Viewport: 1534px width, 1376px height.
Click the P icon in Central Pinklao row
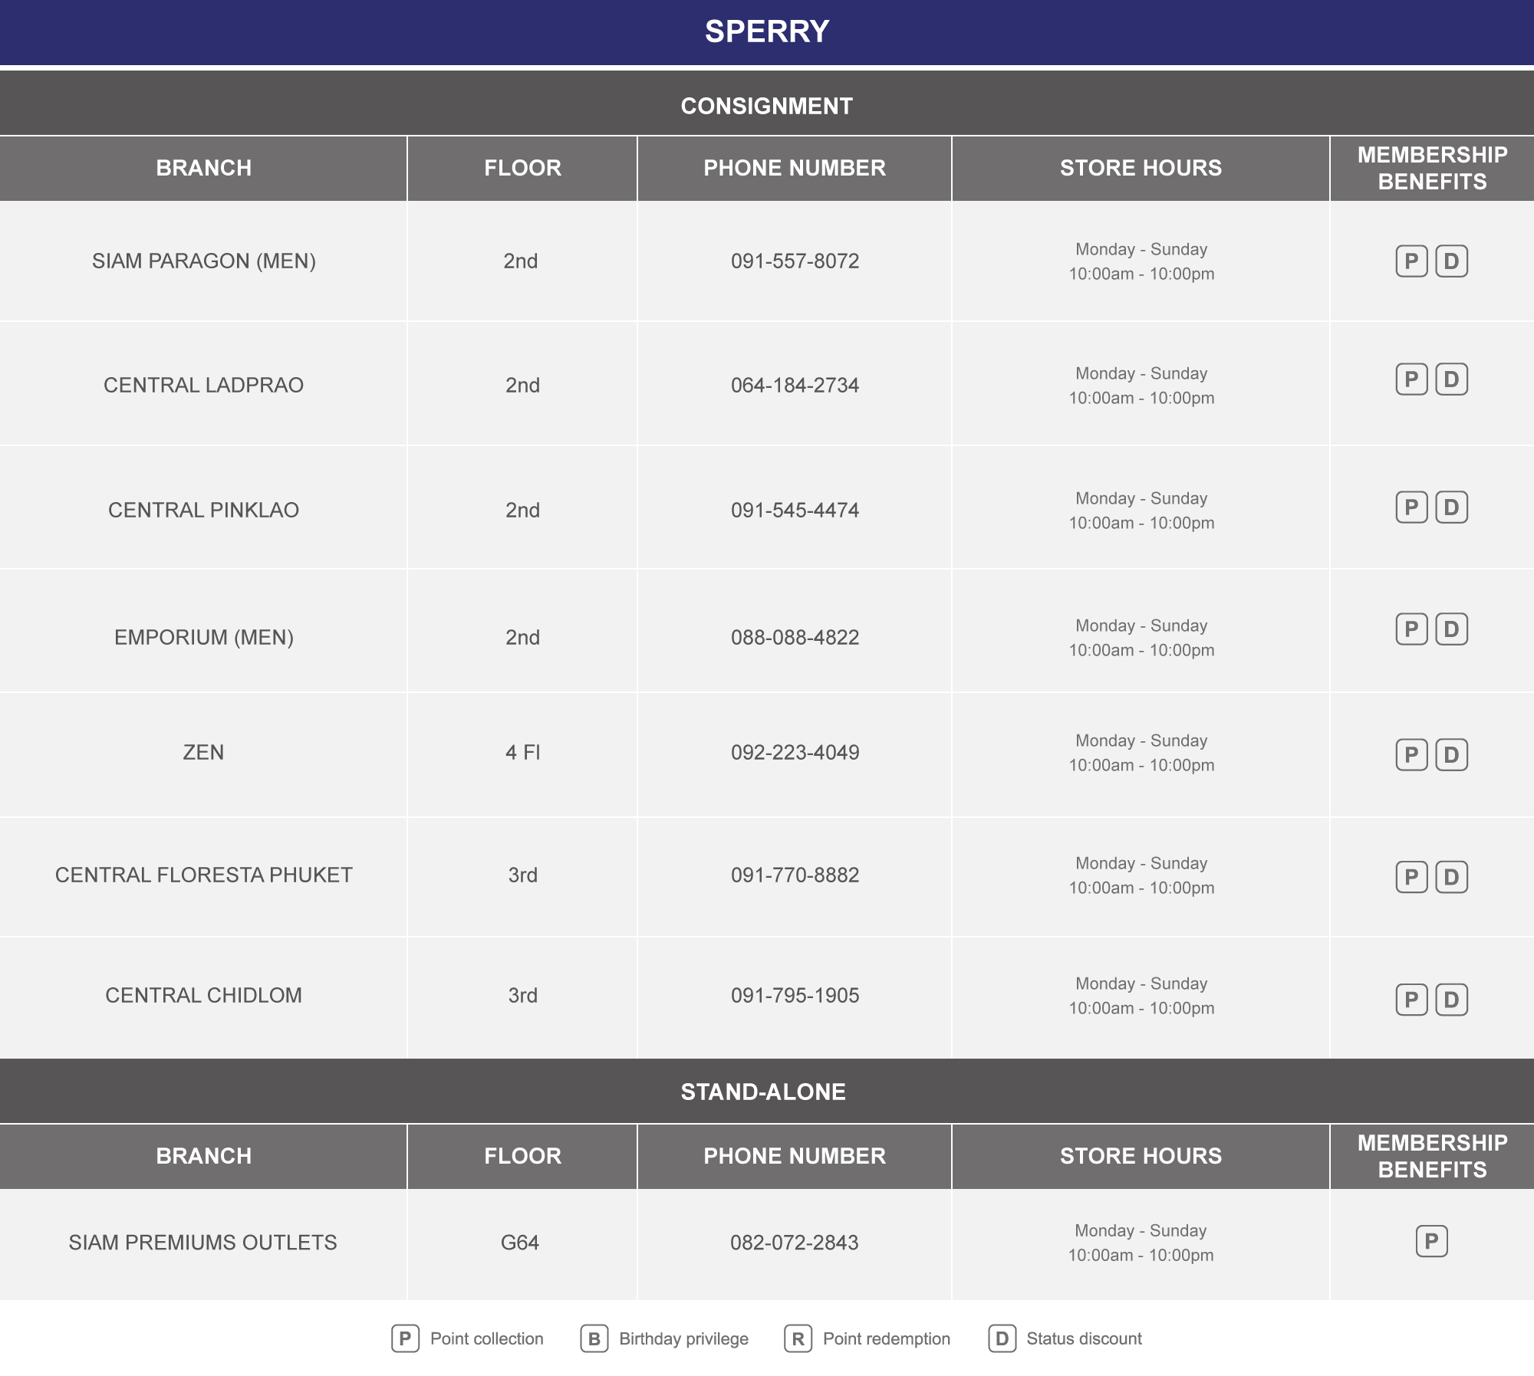[1411, 507]
